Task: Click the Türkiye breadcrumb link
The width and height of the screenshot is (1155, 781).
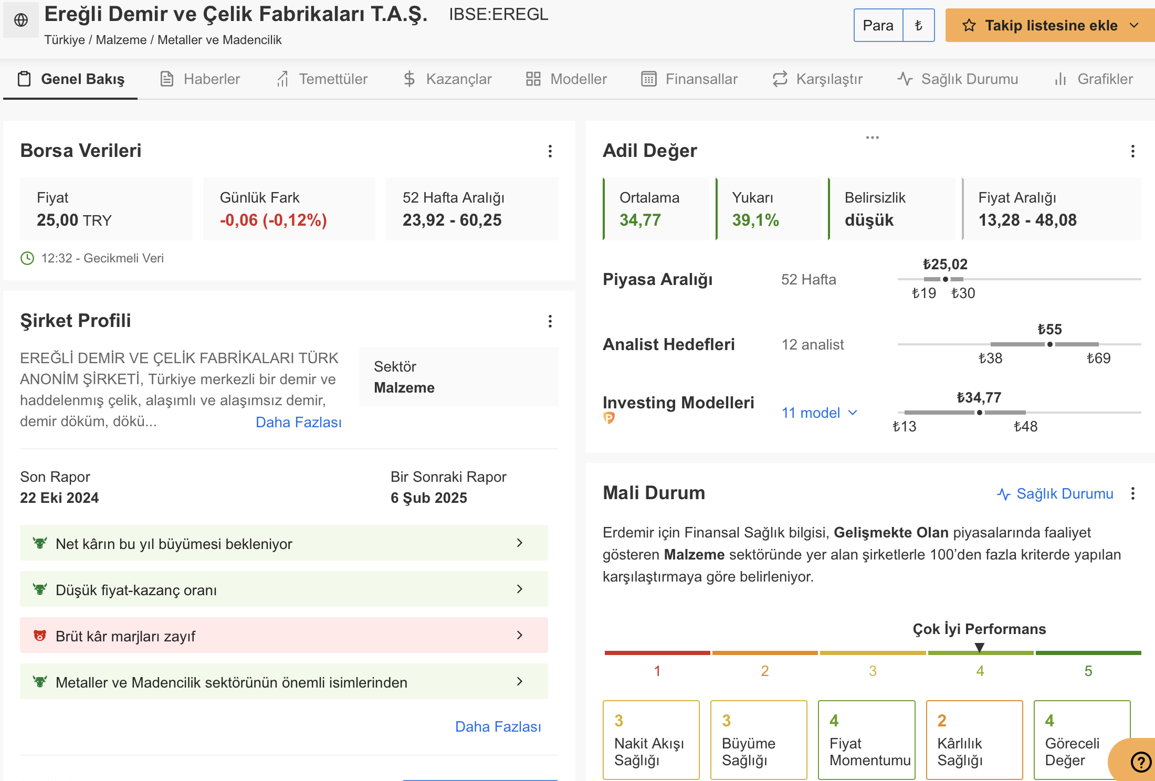Action: 65,40
